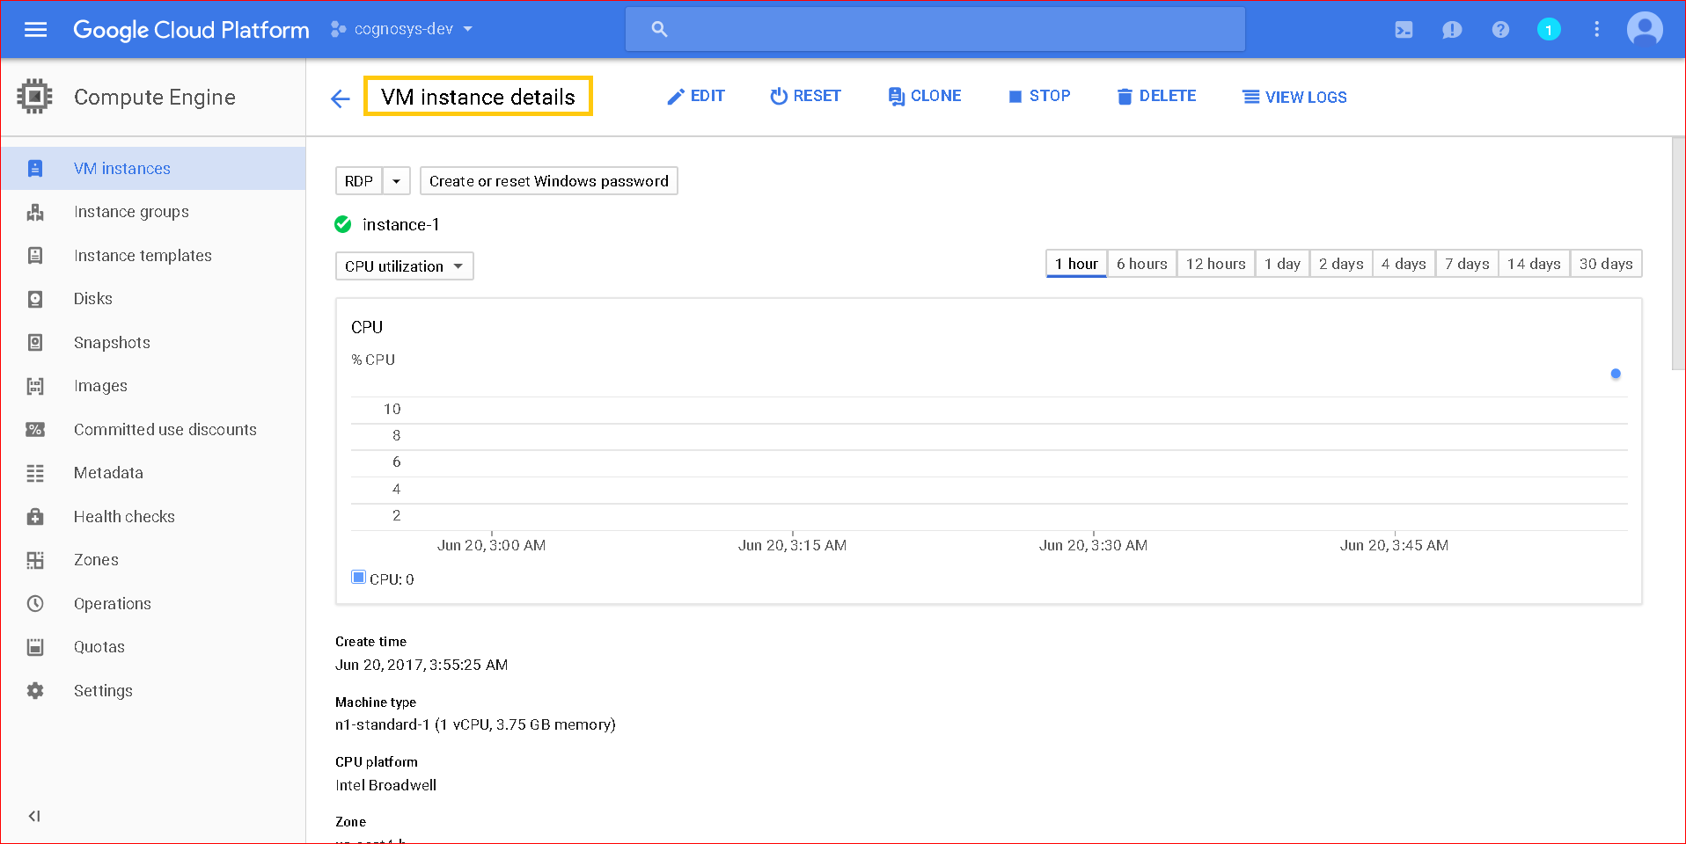Click the page vertical scrollbar

pyautogui.click(x=1678, y=255)
